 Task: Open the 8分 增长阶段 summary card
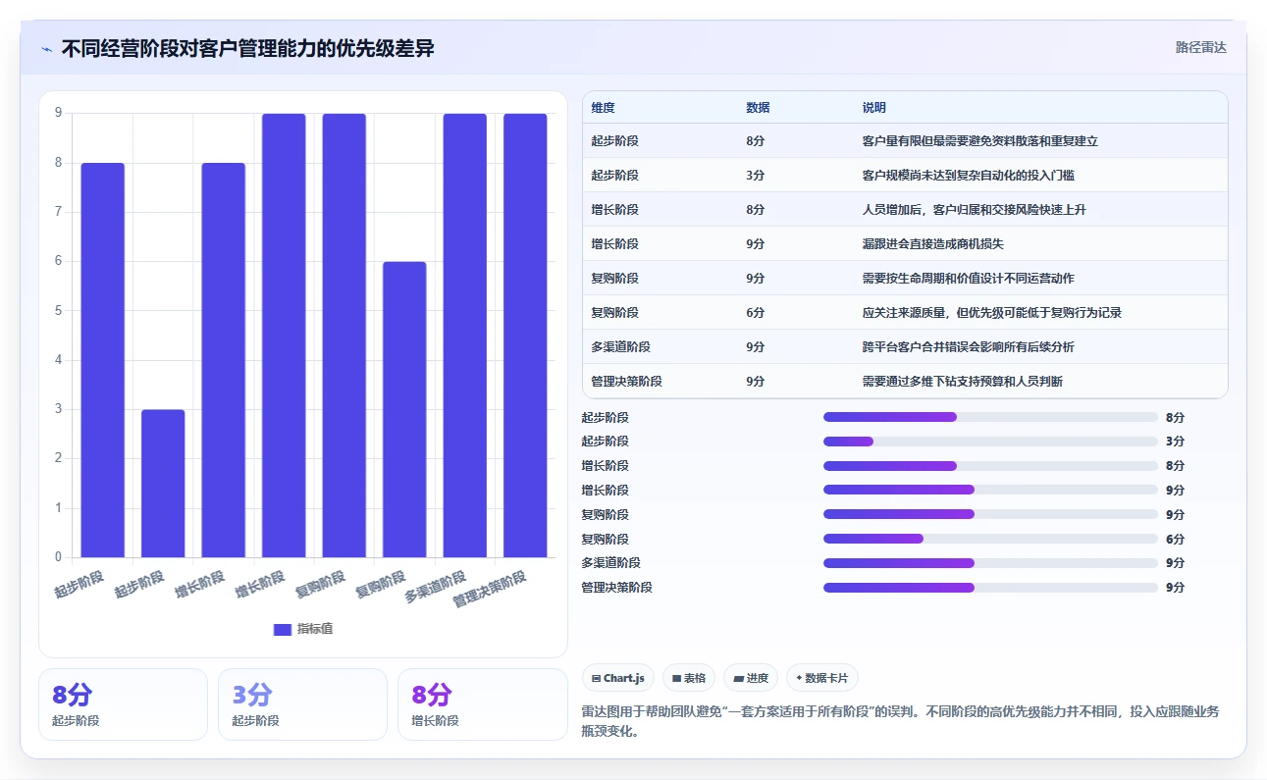click(x=482, y=704)
